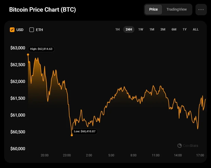This screenshot has width=211, height=168.
Task: Enable the ETH comparison checkbox
Action: 32,30
